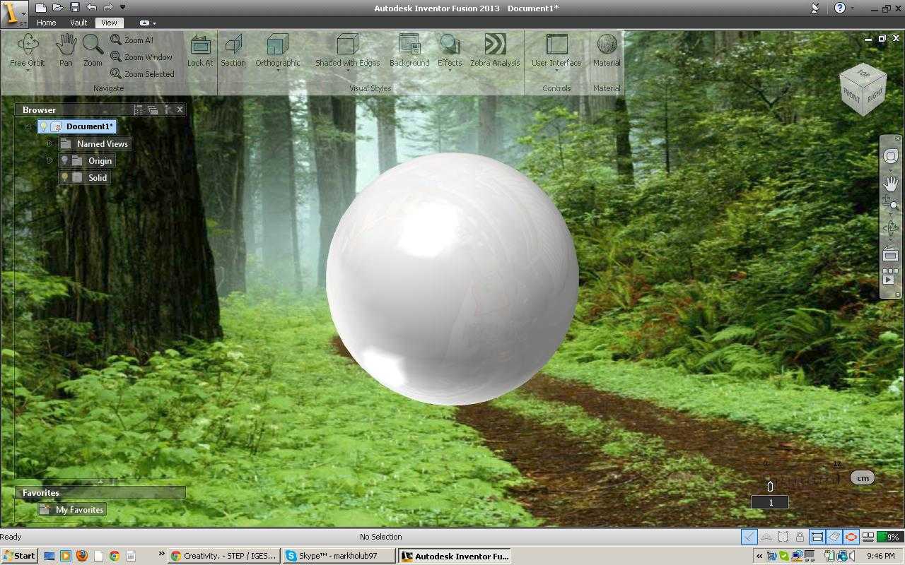Toggle visibility bulb of Origin folder

[65, 160]
